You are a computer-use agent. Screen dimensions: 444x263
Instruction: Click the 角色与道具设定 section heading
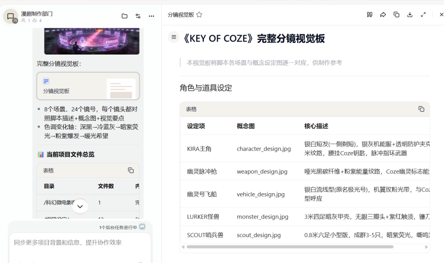(x=206, y=88)
